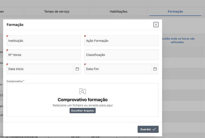Save the form with Guardar text
The width and height of the screenshot is (205, 138).
[146, 129]
